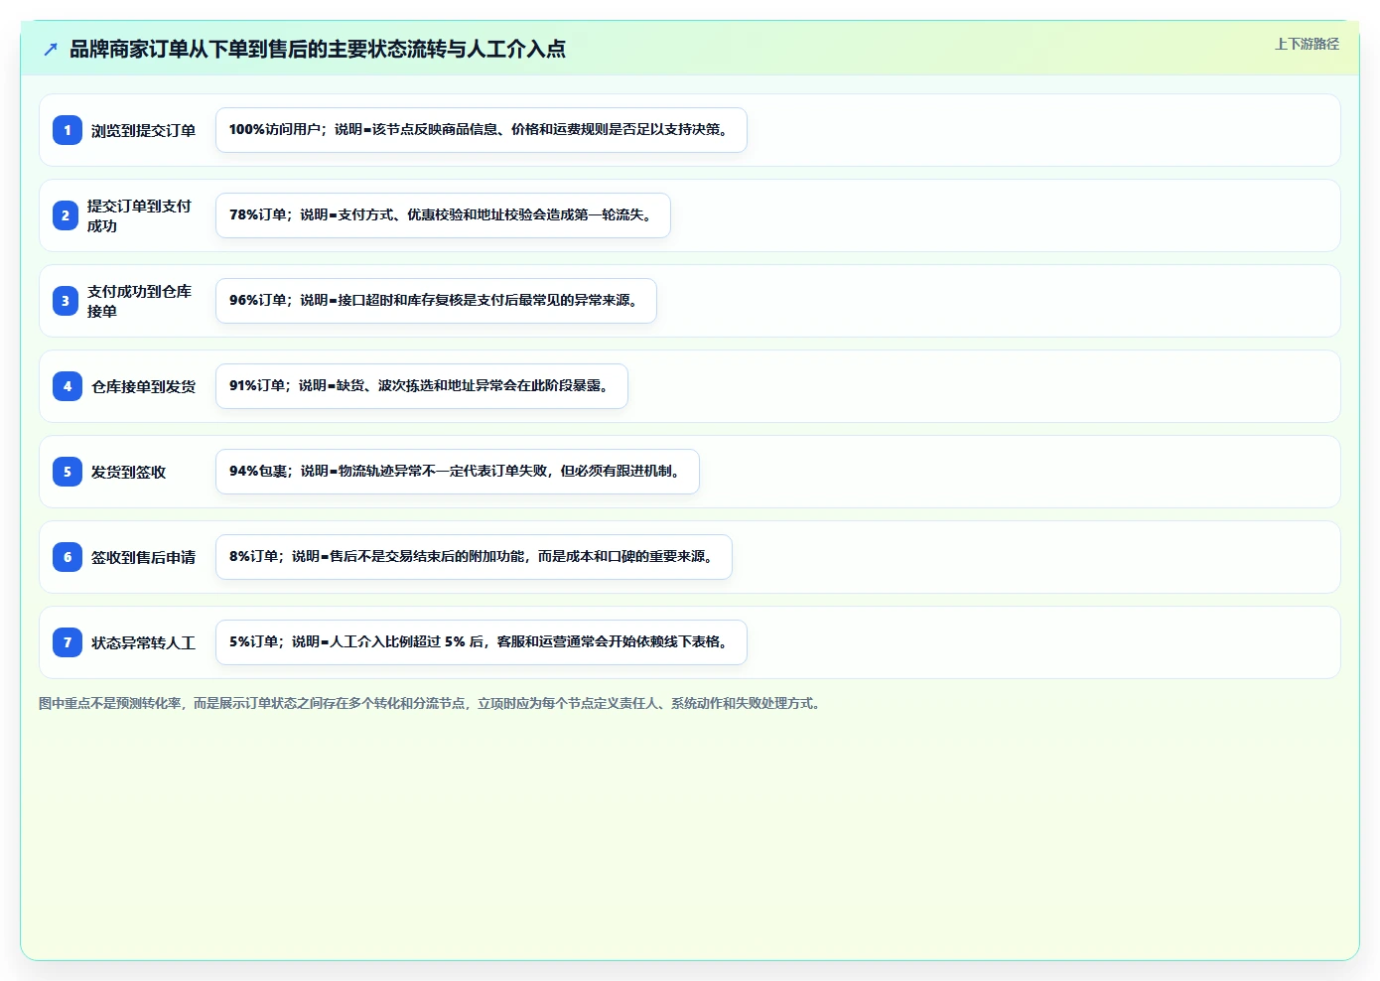Select step number 2 badge
1380x981 pixels.
(x=66, y=215)
